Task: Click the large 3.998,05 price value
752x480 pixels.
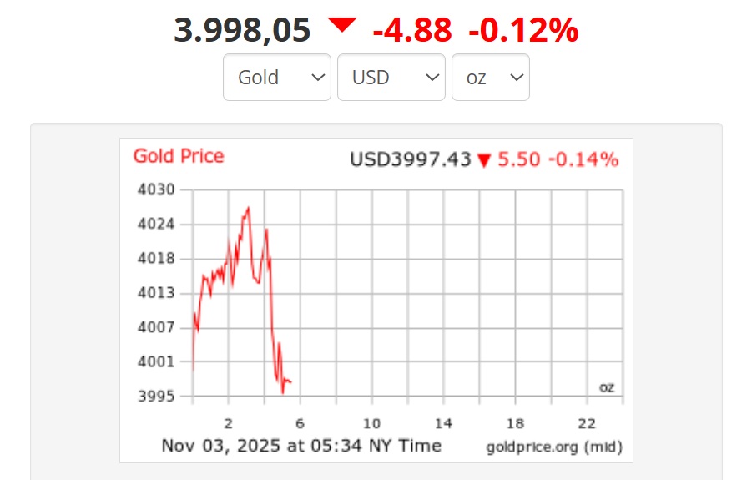Action: [242, 32]
